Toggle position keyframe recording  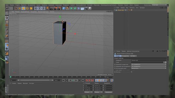tap(97, 80)
